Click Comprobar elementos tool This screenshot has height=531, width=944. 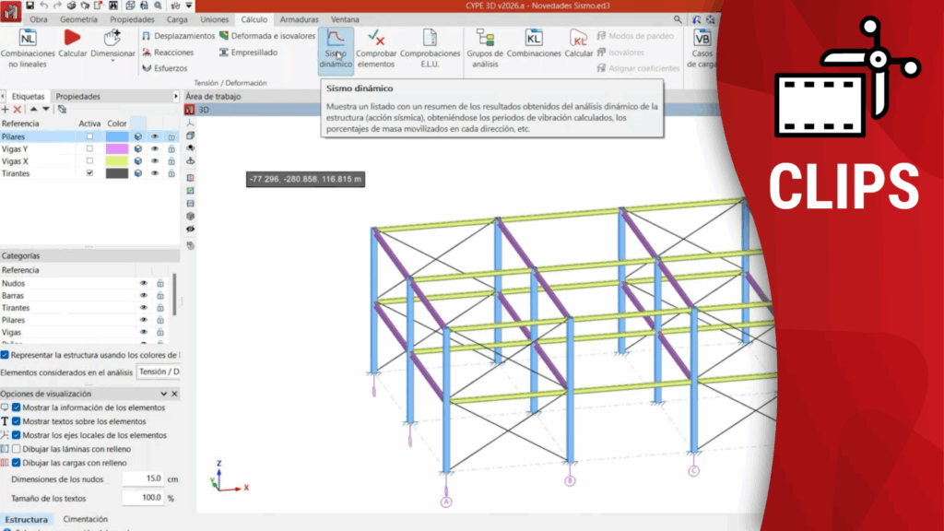coord(376,48)
